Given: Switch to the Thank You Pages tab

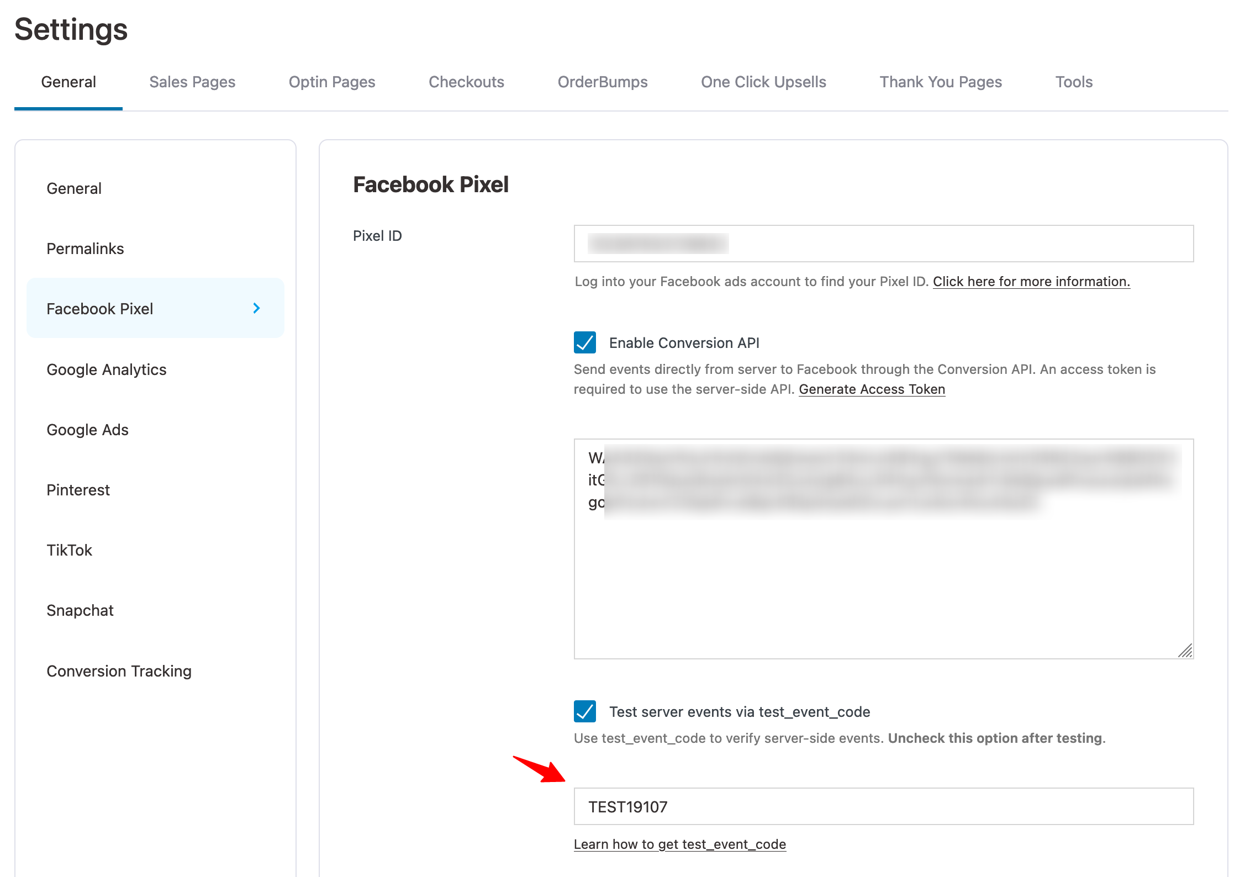Looking at the screenshot, I should 940,82.
